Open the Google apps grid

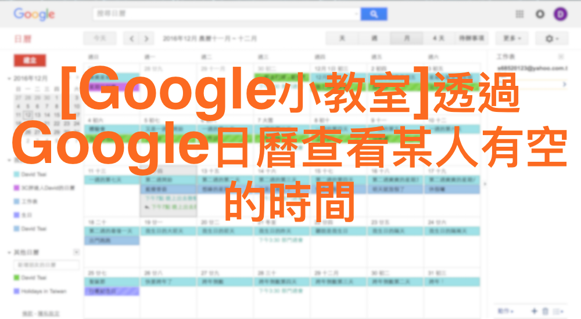519,14
